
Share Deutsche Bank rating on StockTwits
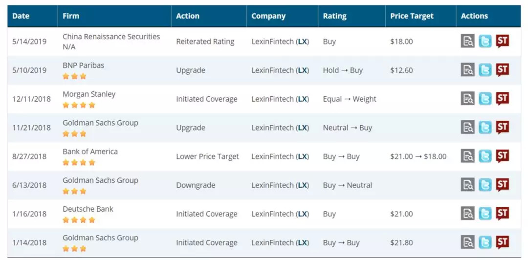click(502, 214)
